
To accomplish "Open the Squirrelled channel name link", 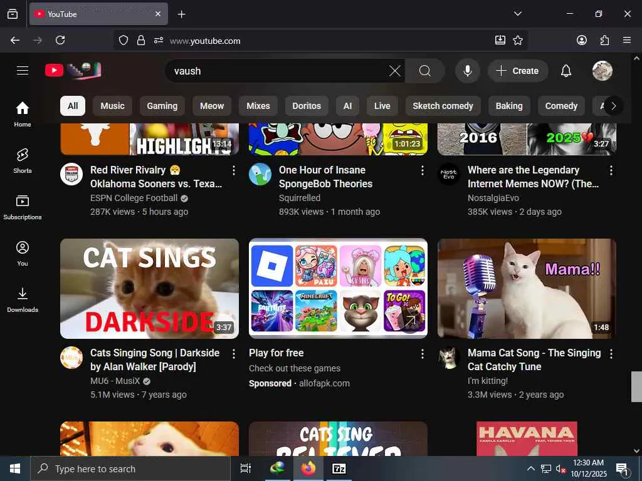I will pos(300,198).
